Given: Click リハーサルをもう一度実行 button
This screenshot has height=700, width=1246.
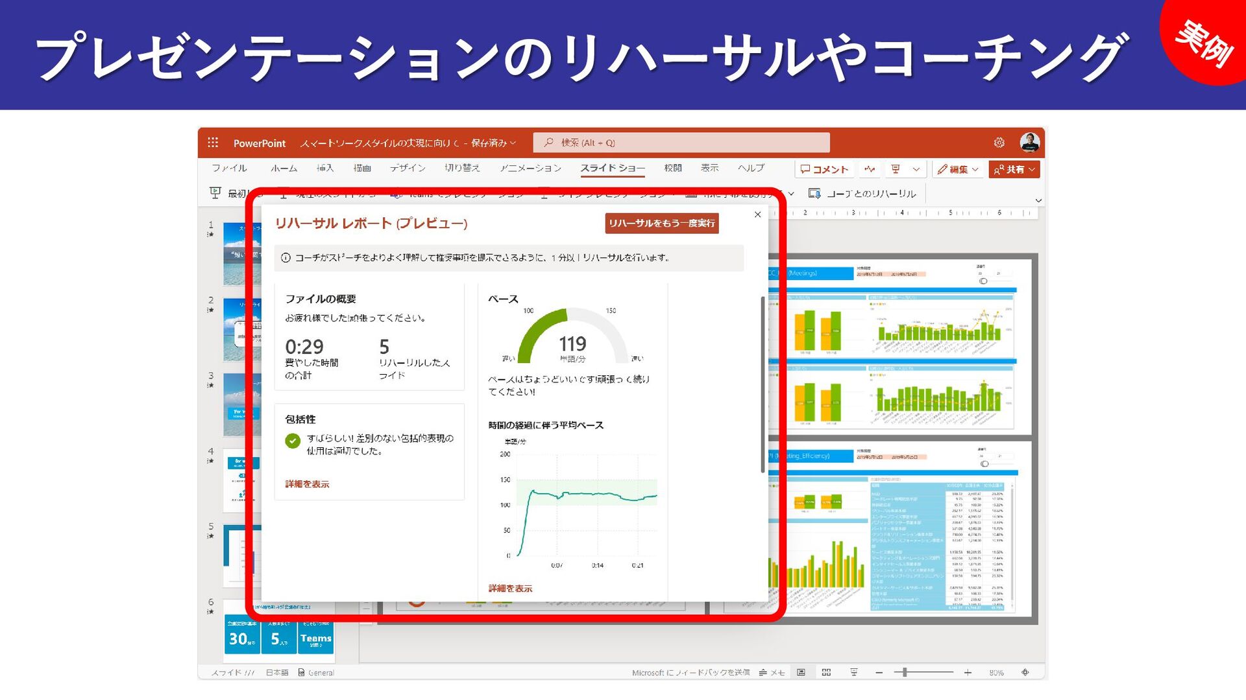Looking at the screenshot, I should tap(661, 223).
